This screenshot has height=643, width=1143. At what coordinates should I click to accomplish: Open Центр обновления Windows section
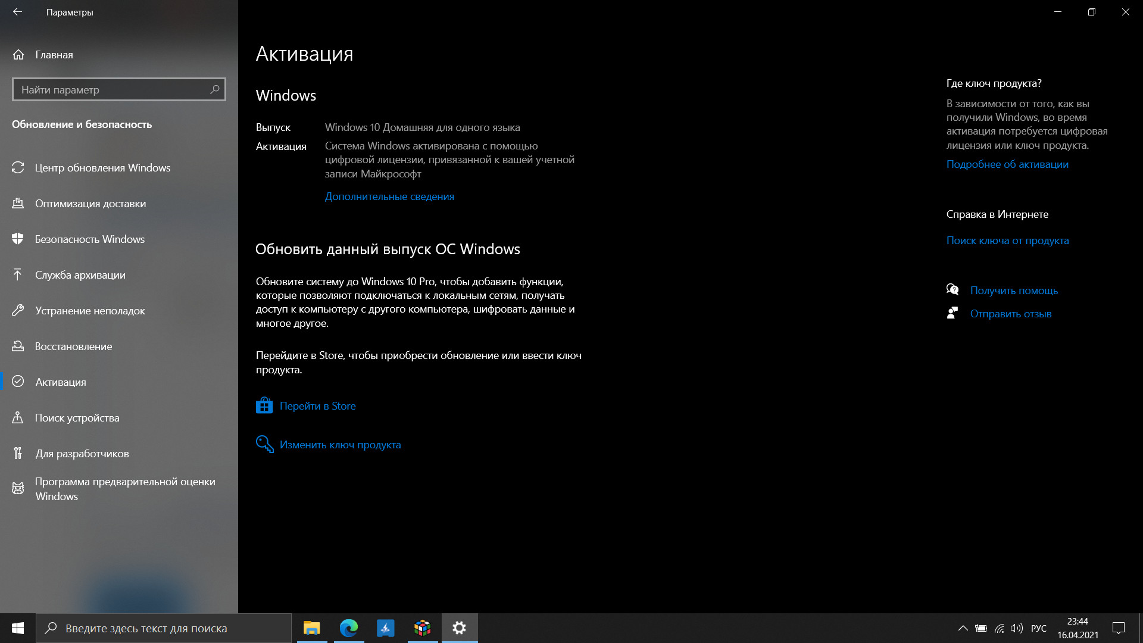click(x=119, y=168)
